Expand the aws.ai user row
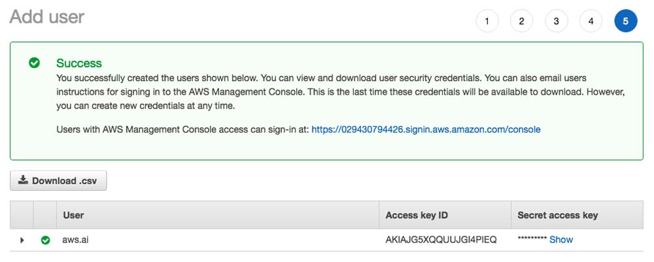Screen dimensions: 654x262 click(x=22, y=240)
